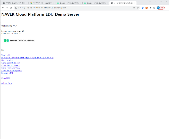Viewport: 169px width, 139px height.
Task: Minimize the browser window
Action: [155, 2]
